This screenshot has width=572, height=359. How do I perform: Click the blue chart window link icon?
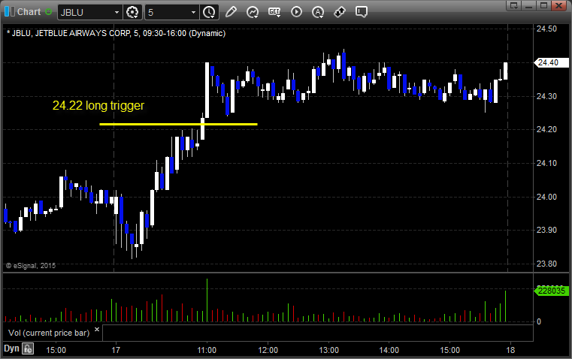click(10, 12)
